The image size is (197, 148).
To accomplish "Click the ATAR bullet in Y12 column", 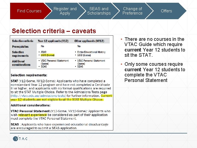I will pos(44,52).
